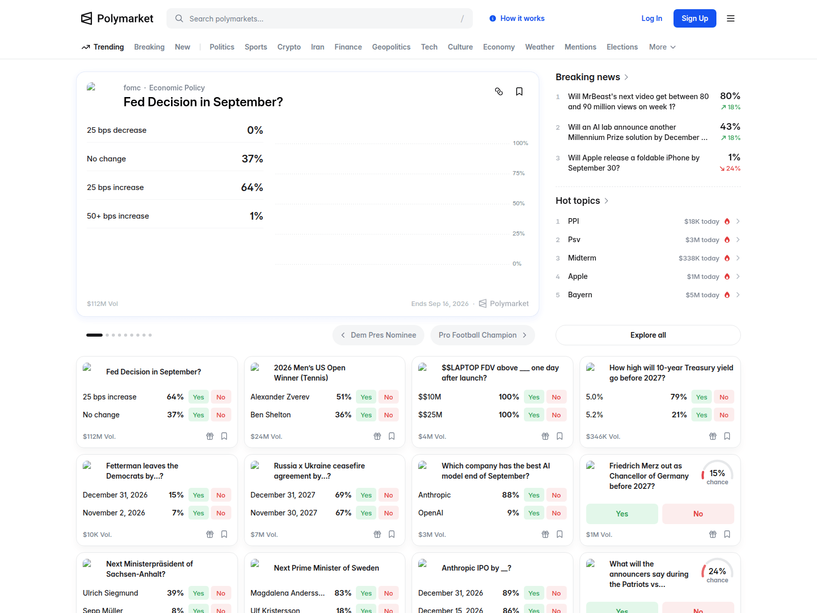Click trending arrow icon in nav bar
Viewport: 817px width, 613px height.
coord(86,47)
